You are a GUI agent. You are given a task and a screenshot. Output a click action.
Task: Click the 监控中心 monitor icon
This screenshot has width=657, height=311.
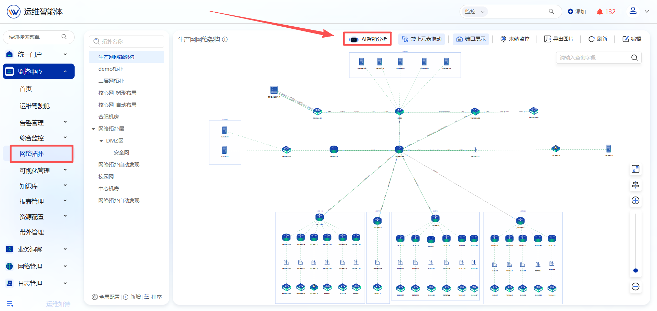(x=10, y=71)
